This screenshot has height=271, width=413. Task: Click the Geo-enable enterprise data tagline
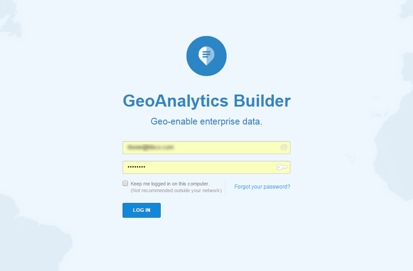[x=206, y=121]
